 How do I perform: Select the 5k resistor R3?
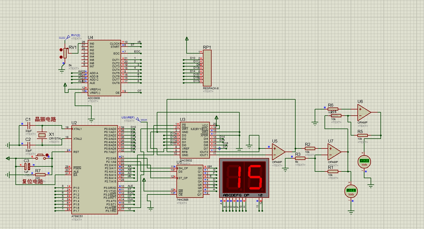[300, 158]
